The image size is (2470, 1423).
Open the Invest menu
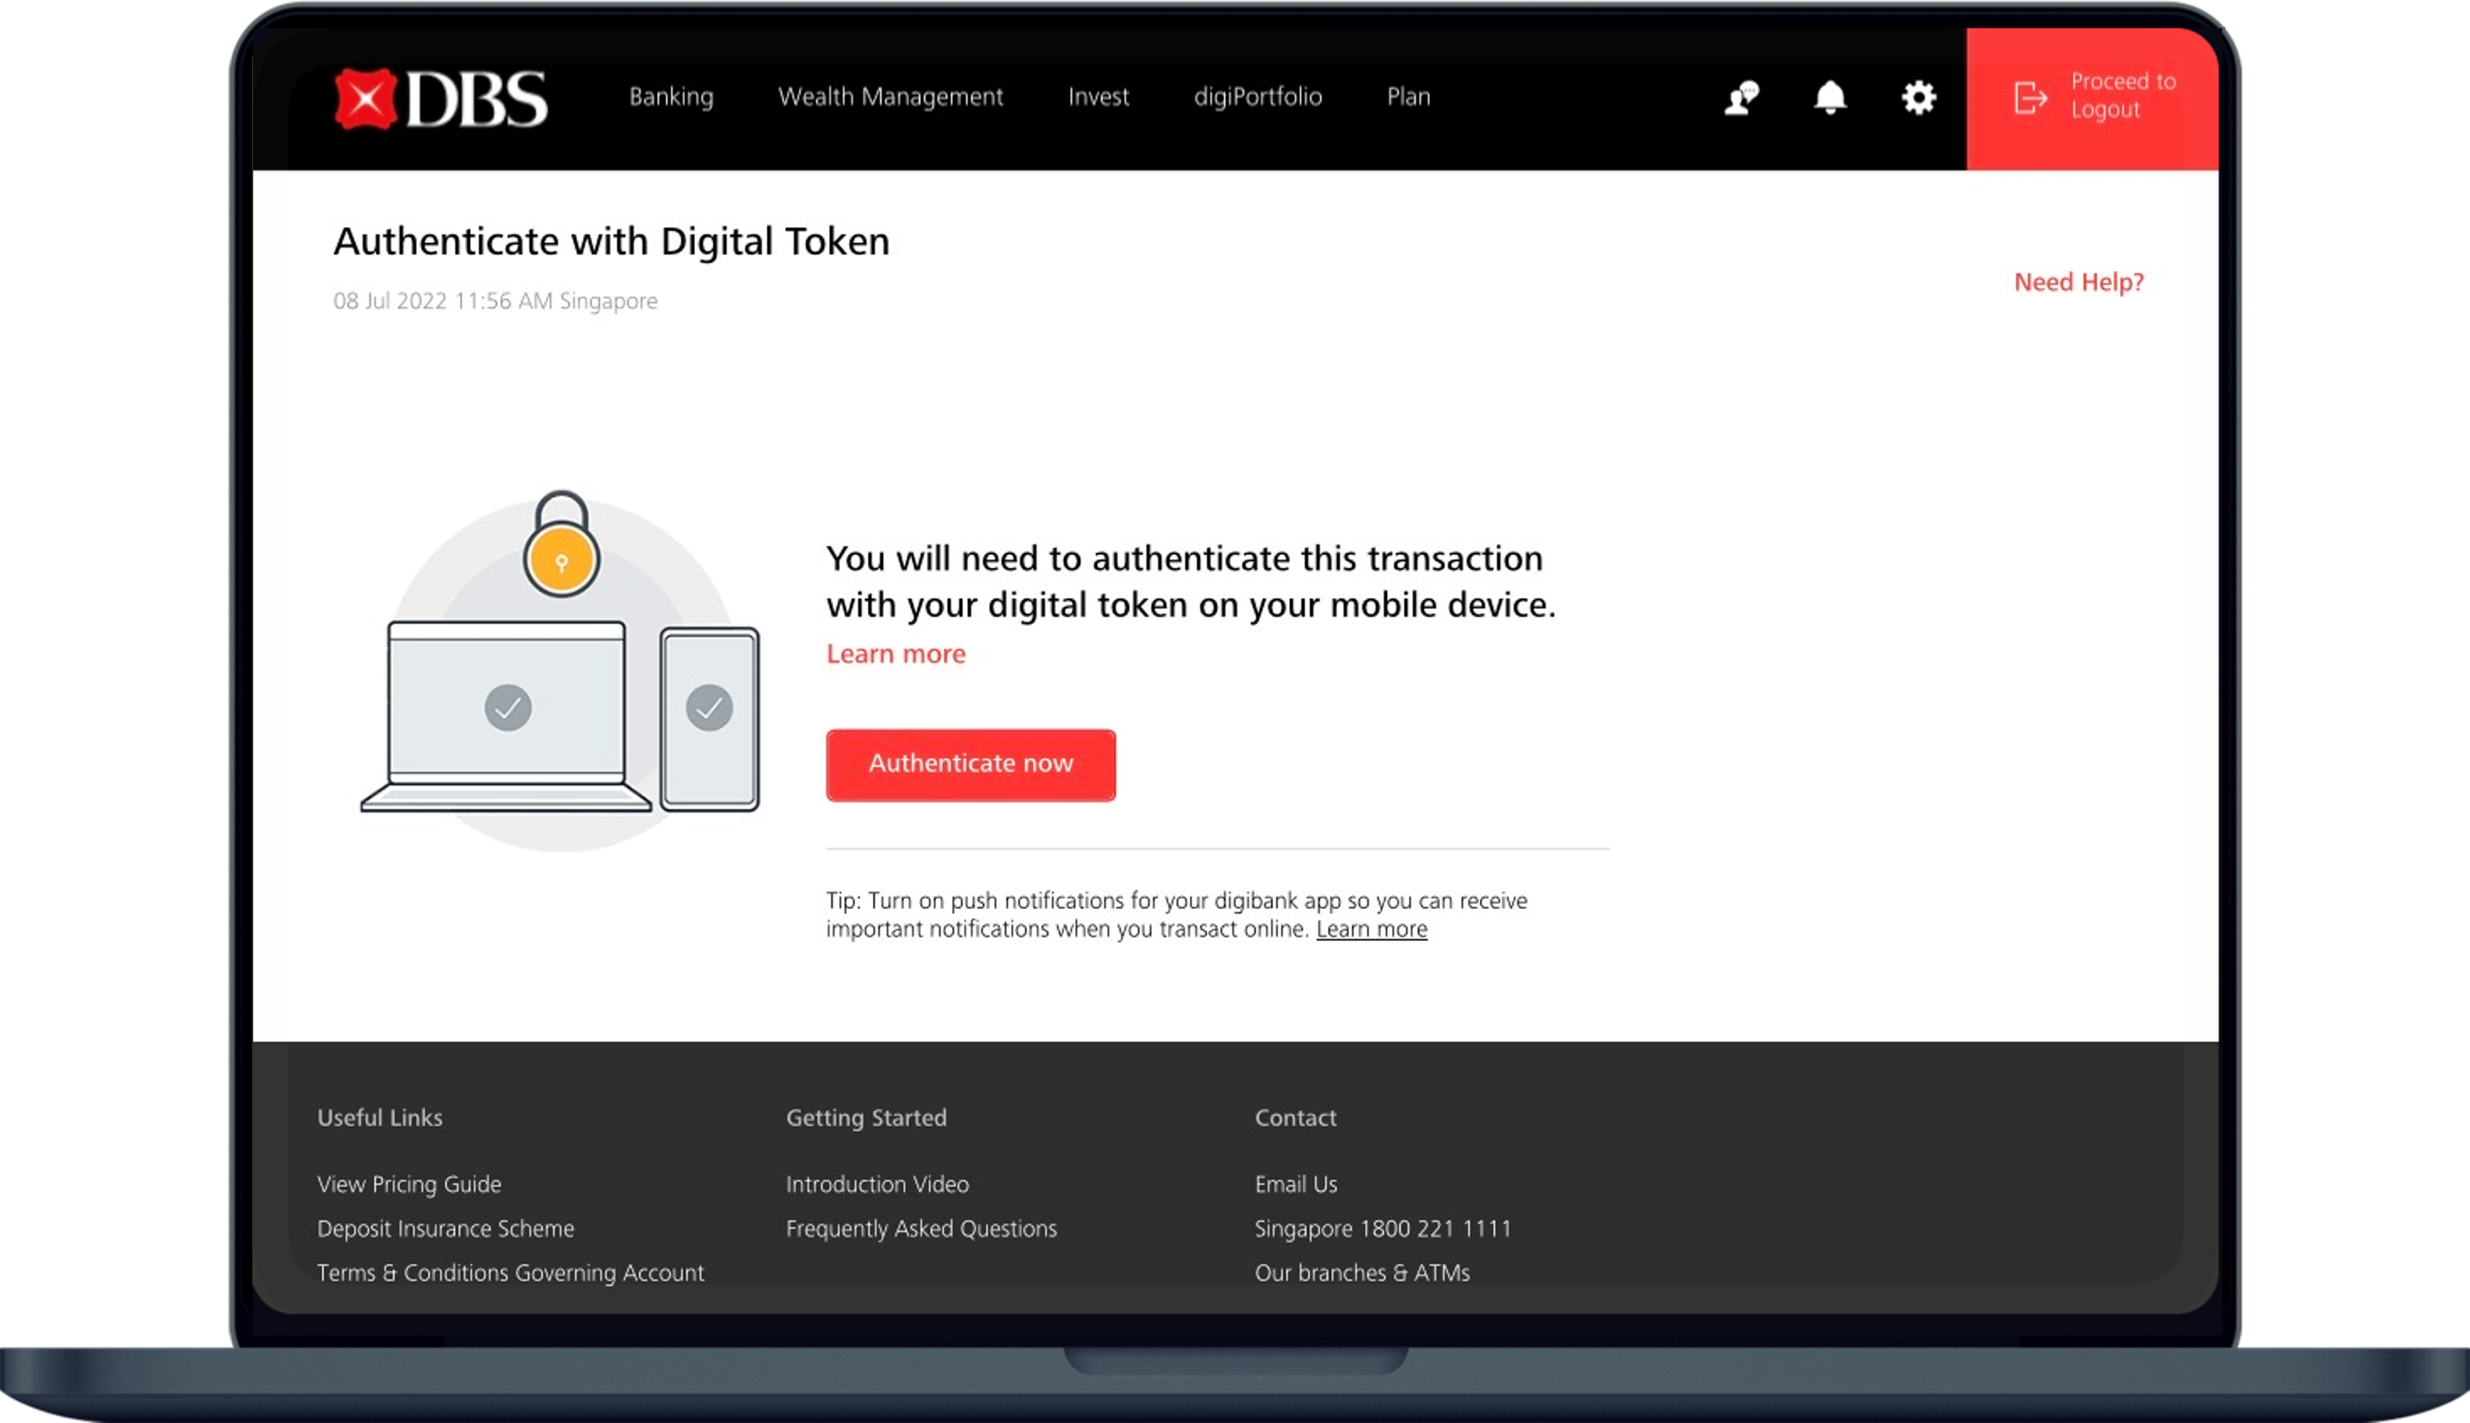point(1098,97)
